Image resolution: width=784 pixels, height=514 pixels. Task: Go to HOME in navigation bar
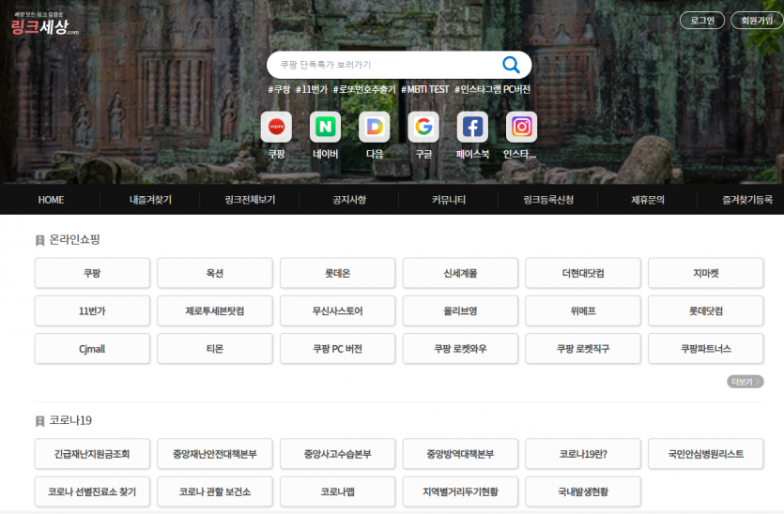[x=51, y=200]
